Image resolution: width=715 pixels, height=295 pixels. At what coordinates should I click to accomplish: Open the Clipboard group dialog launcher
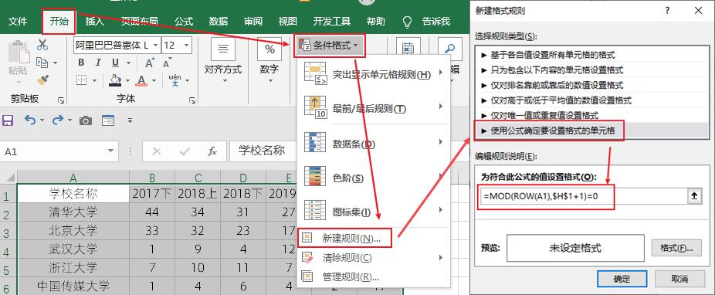coord(61,100)
